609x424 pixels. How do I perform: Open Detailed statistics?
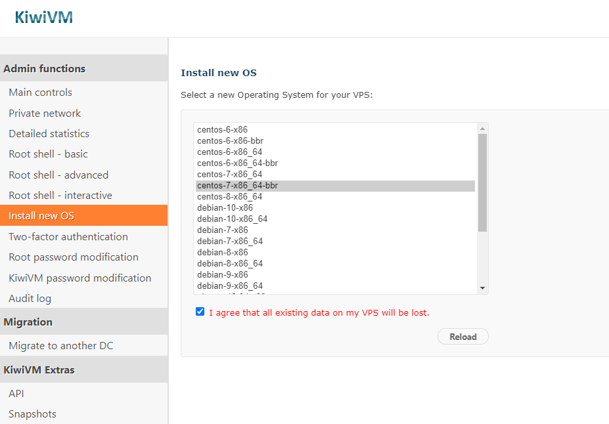point(49,133)
